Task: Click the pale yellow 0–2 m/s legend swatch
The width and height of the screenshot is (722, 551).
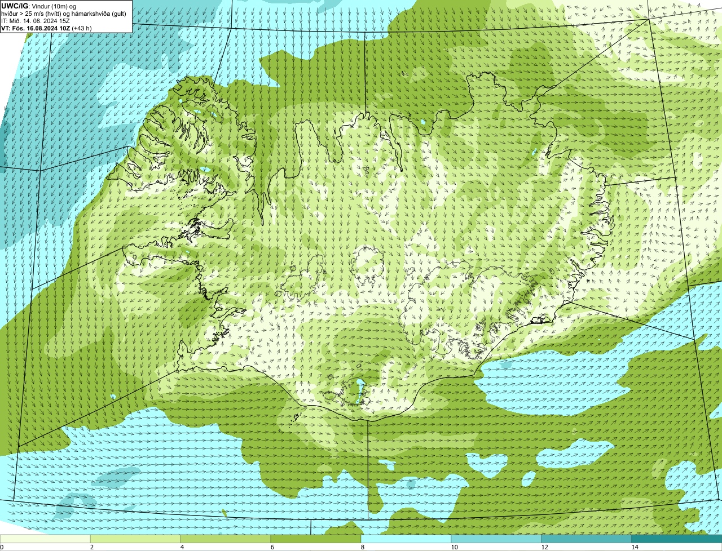Action: (x=45, y=539)
